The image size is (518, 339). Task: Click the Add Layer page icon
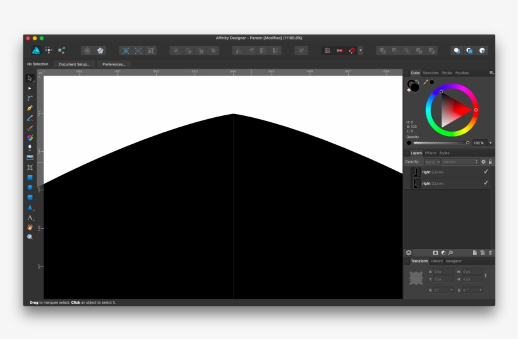(474, 253)
